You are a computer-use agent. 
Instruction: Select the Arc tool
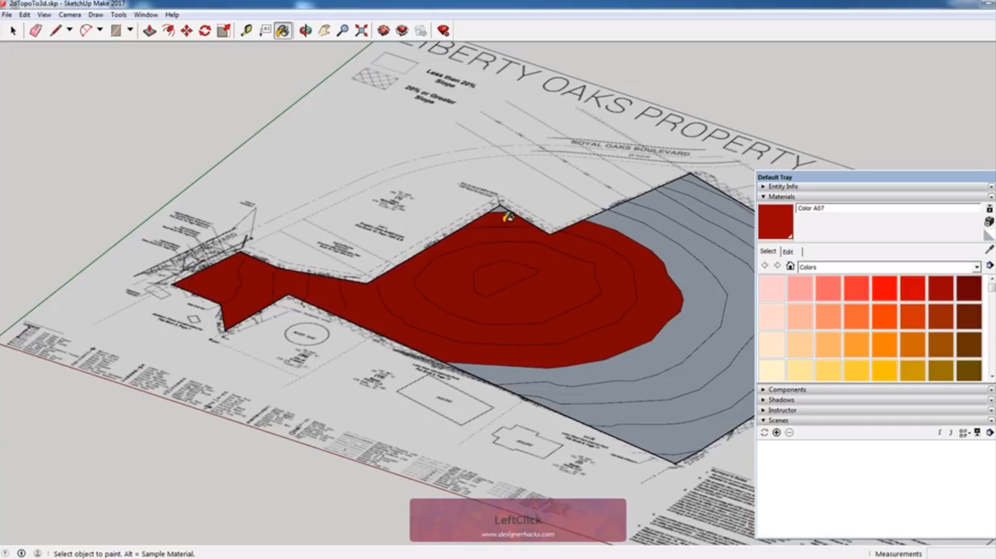tap(86, 31)
